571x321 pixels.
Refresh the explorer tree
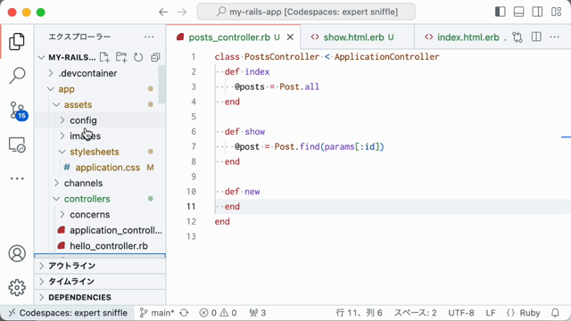coord(138,57)
